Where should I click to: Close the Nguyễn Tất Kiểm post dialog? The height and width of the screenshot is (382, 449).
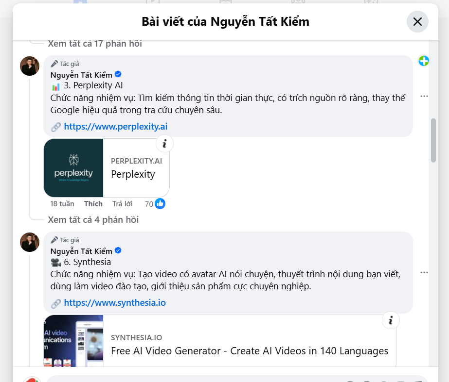pos(417,22)
